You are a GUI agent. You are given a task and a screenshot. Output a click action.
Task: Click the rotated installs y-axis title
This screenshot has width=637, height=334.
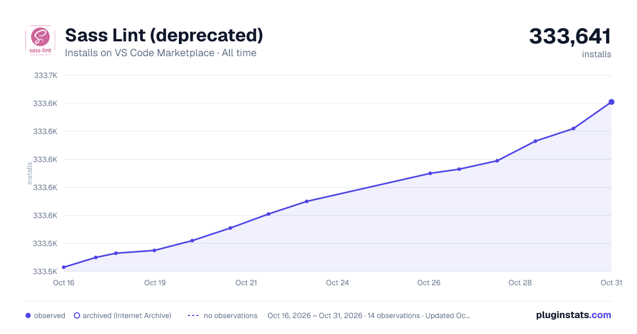pos(30,173)
